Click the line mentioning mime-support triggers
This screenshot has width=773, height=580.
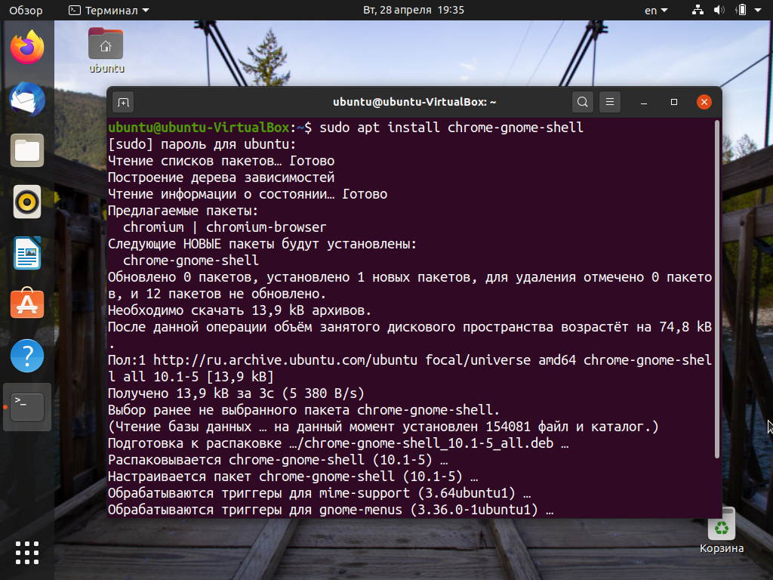[x=319, y=493]
